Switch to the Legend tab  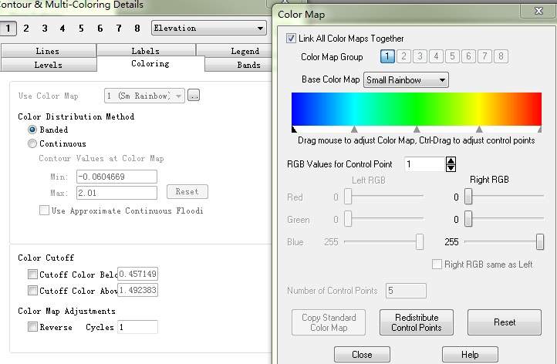pyautogui.click(x=245, y=51)
